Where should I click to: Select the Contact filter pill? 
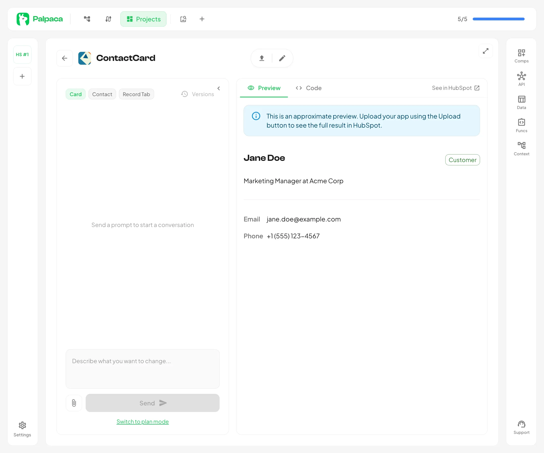tap(102, 94)
